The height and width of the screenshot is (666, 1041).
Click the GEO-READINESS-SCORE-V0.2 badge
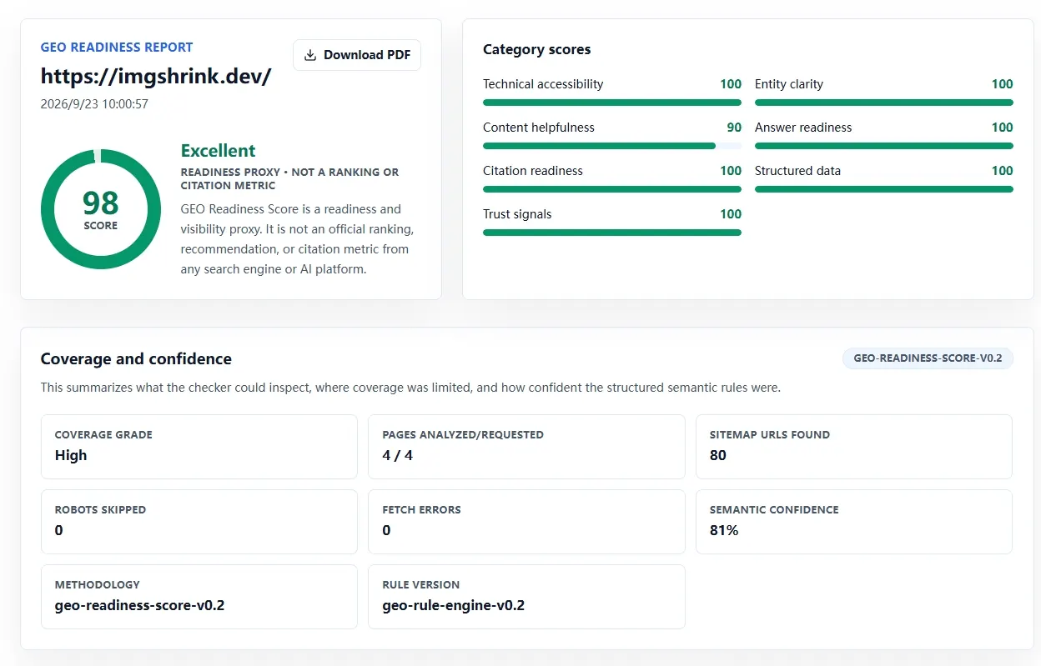(x=928, y=359)
